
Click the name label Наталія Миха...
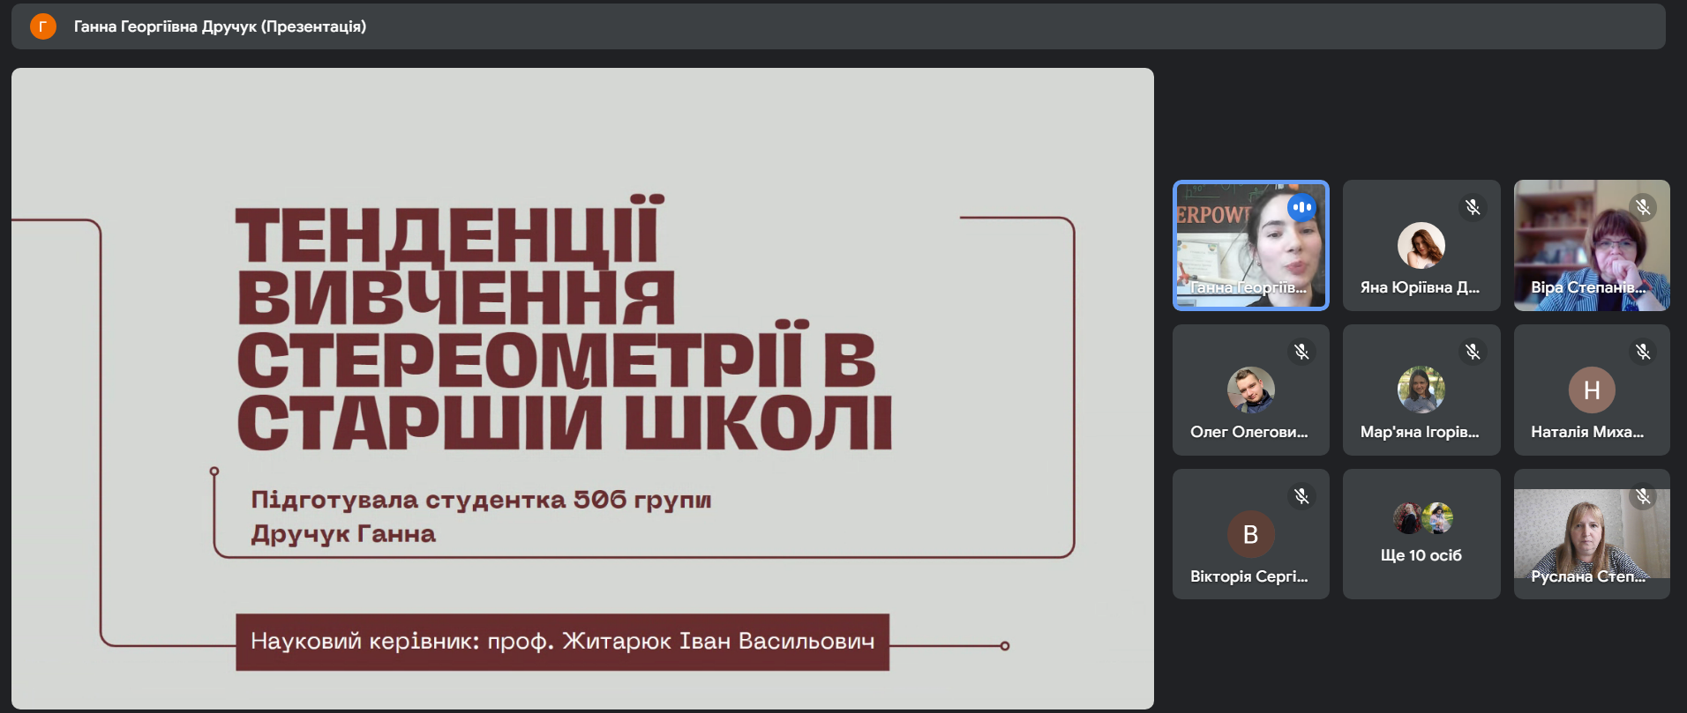coord(1587,432)
